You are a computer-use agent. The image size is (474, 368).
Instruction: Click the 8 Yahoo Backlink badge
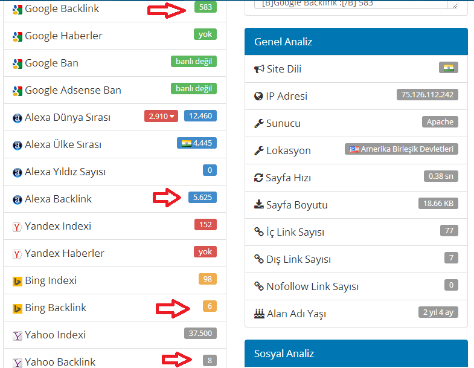(210, 360)
